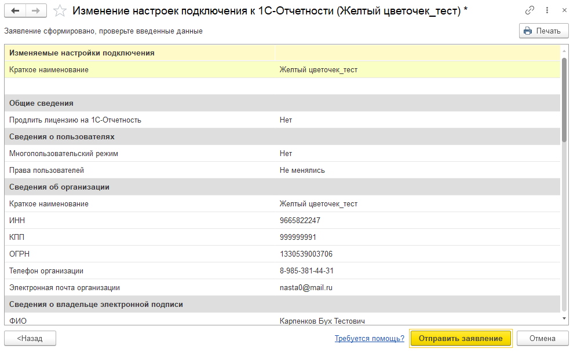The image size is (577, 352).
Task: Go back with the <Назад button
Action: pyautogui.click(x=30, y=338)
